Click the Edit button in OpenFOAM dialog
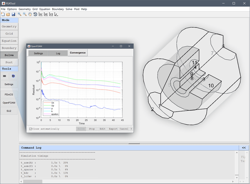This screenshot has height=184, width=250. [102, 129]
